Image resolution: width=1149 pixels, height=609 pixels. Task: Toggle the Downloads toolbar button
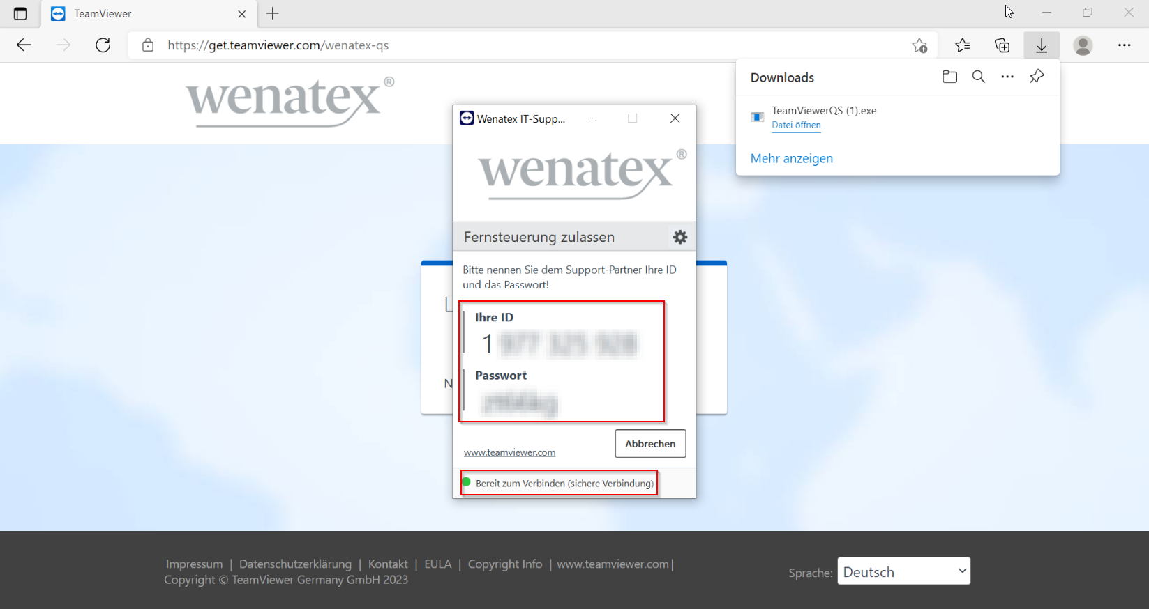tap(1042, 45)
